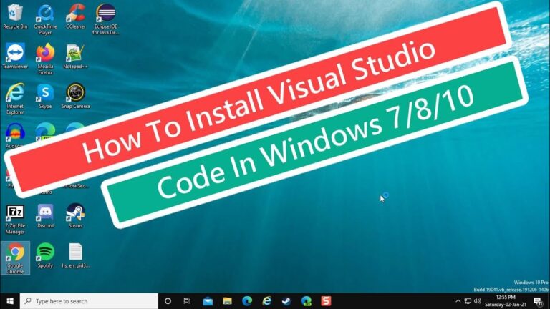
Task: Select the Recycle Bin desktop icon
Action: (x=15, y=16)
